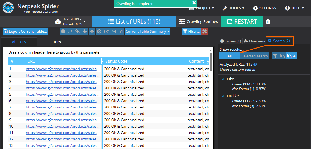Click the circled up arrow toolbar icon
Screen dimensions: 311x149
pyautogui.click(x=99, y=32)
